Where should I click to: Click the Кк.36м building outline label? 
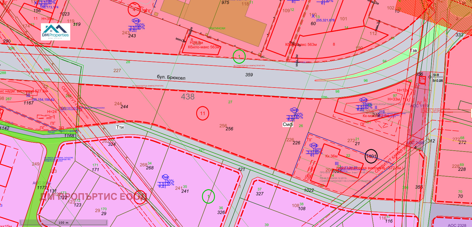tap(331, 156)
